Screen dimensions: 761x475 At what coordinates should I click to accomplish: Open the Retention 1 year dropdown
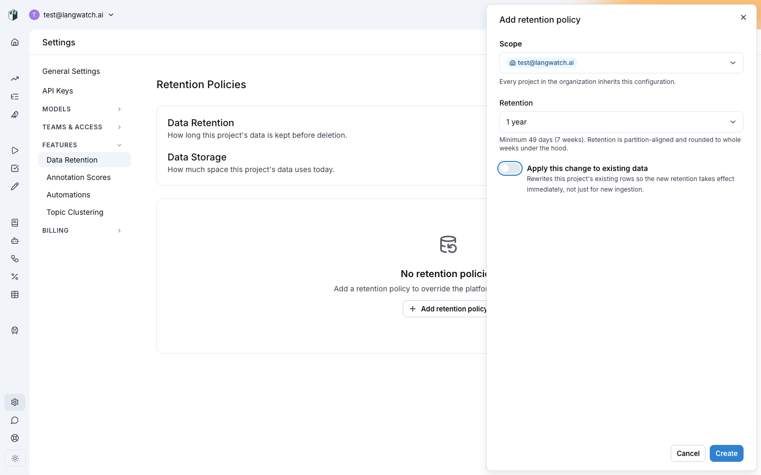click(x=621, y=122)
